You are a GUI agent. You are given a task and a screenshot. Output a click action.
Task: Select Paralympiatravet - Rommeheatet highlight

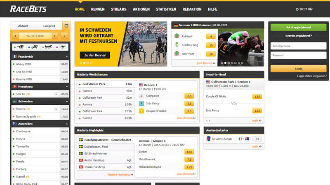(x=106, y=140)
